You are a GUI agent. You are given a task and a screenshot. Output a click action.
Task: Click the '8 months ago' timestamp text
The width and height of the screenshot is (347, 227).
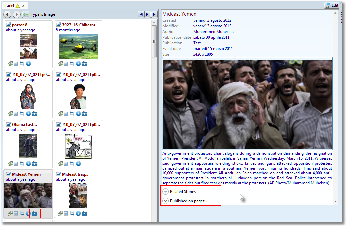coord(68,30)
